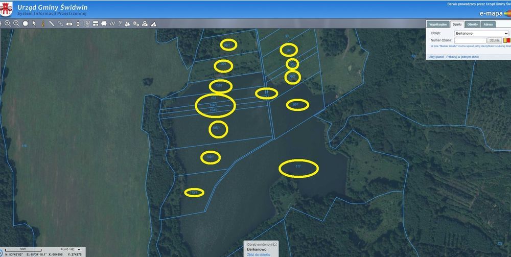The width and height of the screenshot is (511, 257).
Task: Open settings with the gears icon
Action: click(x=136, y=24)
